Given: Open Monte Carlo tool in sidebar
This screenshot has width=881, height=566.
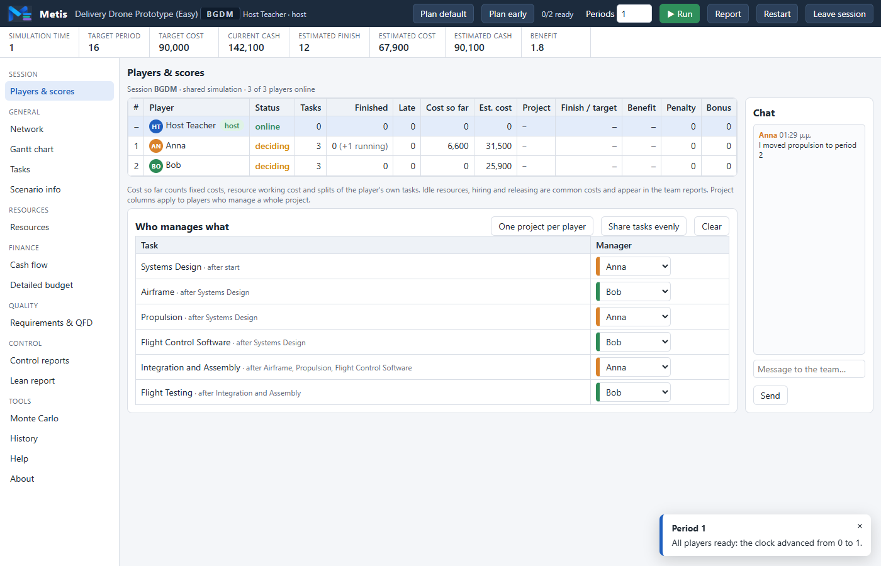Looking at the screenshot, I should (x=34, y=418).
